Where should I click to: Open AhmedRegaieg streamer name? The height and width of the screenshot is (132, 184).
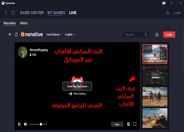[x=39, y=50]
